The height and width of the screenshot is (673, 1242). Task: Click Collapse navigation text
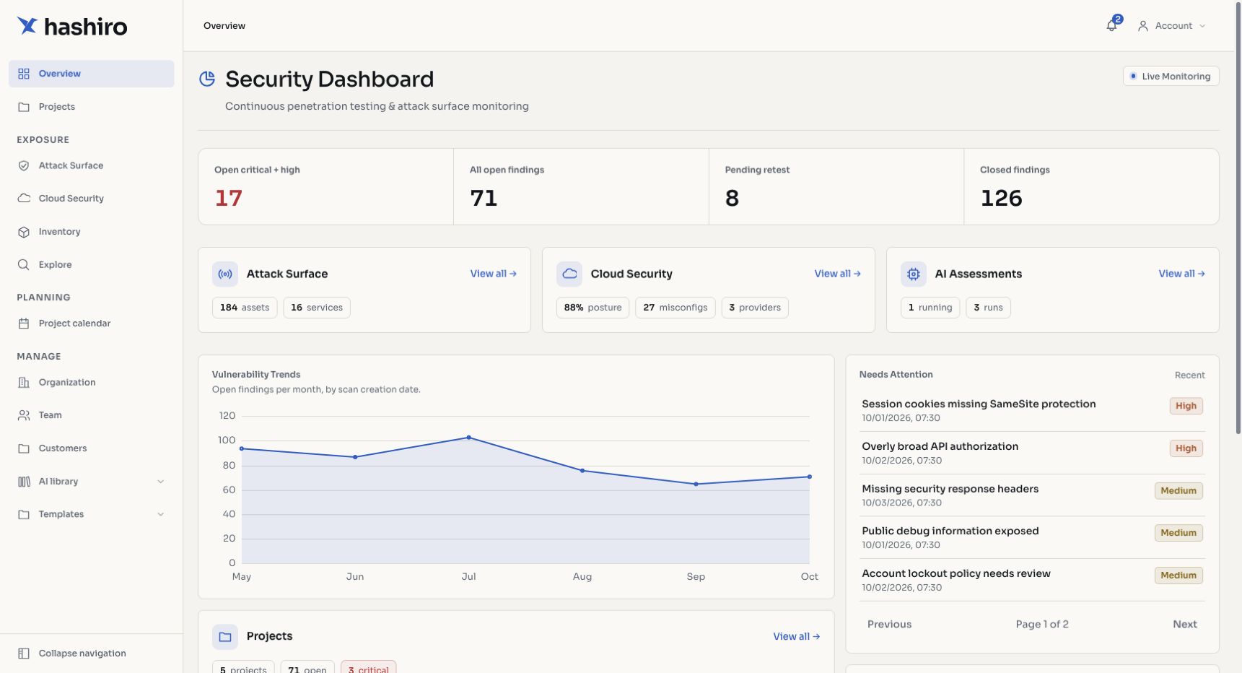[x=82, y=654]
